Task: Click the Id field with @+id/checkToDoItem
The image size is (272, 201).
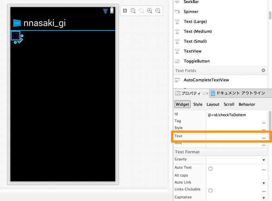Action: click(x=237, y=115)
